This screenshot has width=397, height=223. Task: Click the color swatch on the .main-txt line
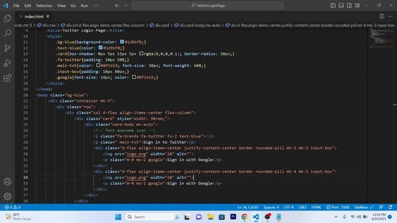(x=98, y=65)
